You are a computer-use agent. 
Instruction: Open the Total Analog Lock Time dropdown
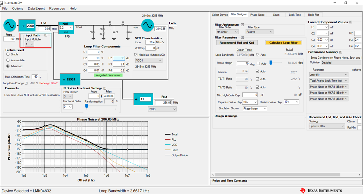click(328, 81)
